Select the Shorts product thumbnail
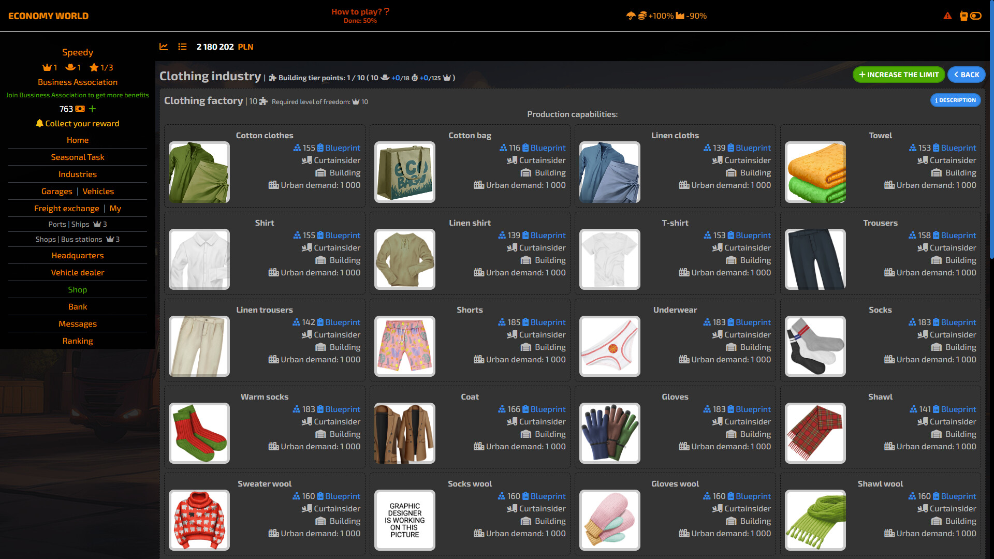The image size is (994, 559). [x=404, y=346]
